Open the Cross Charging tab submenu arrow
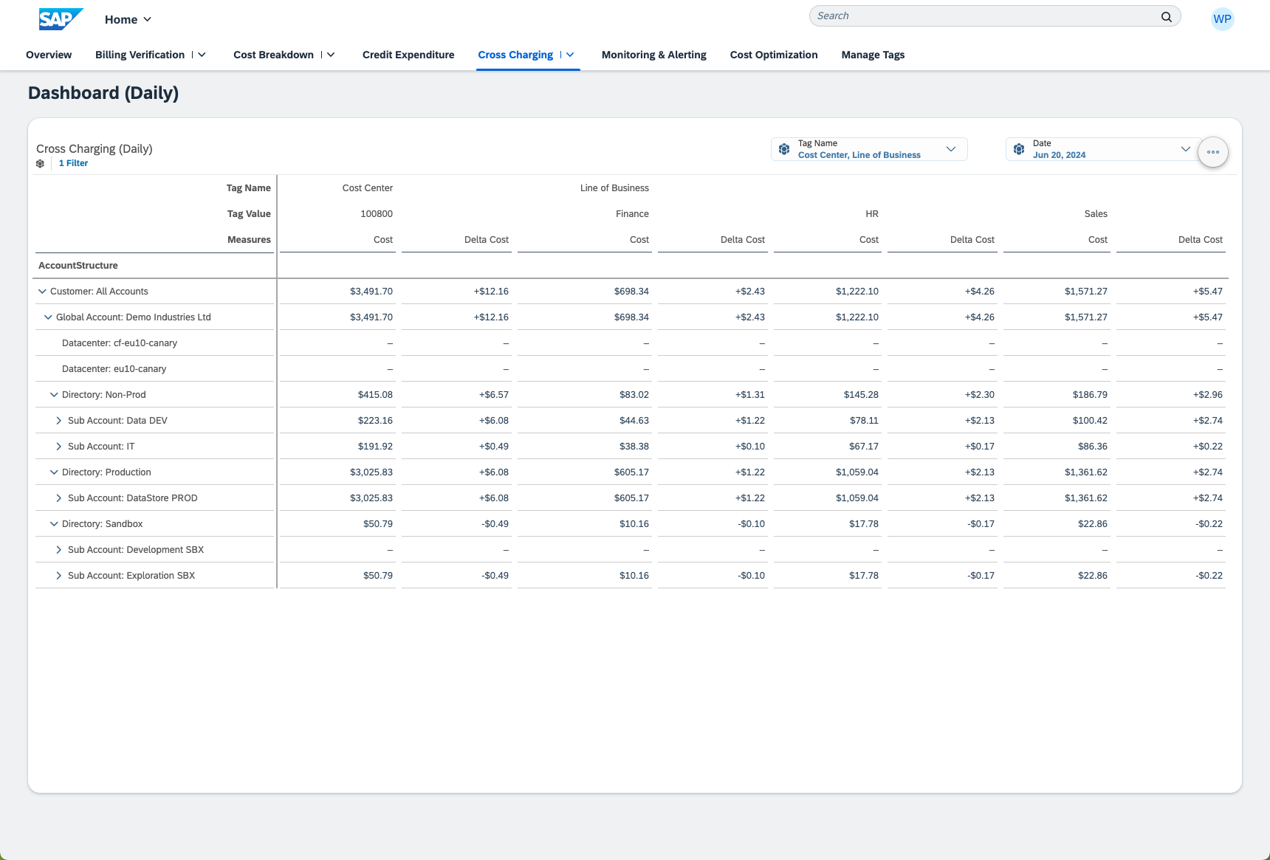1270x860 pixels. pos(570,55)
